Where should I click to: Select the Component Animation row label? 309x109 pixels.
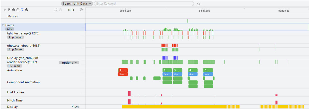click(23, 82)
